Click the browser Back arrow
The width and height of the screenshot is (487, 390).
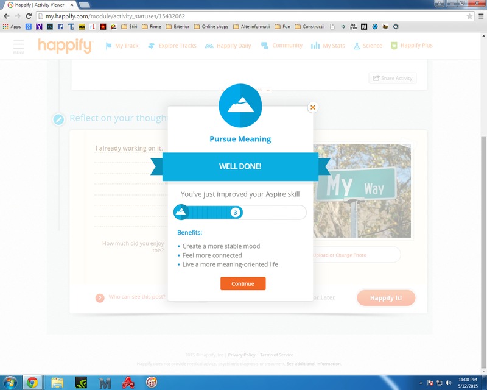[x=7, y=16]
